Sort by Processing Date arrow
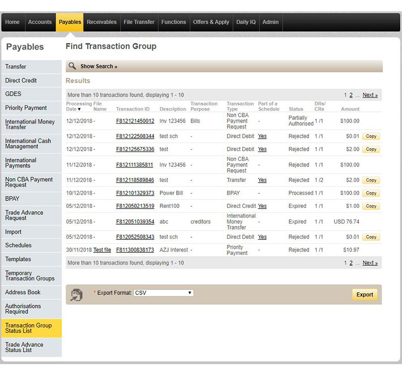 point(79,109)
